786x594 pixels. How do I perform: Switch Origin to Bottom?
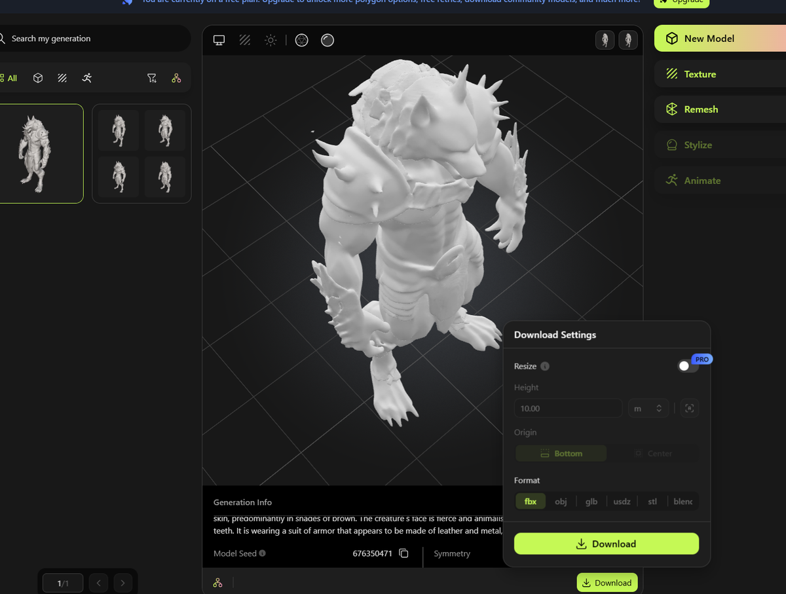(x=561, y=453)
